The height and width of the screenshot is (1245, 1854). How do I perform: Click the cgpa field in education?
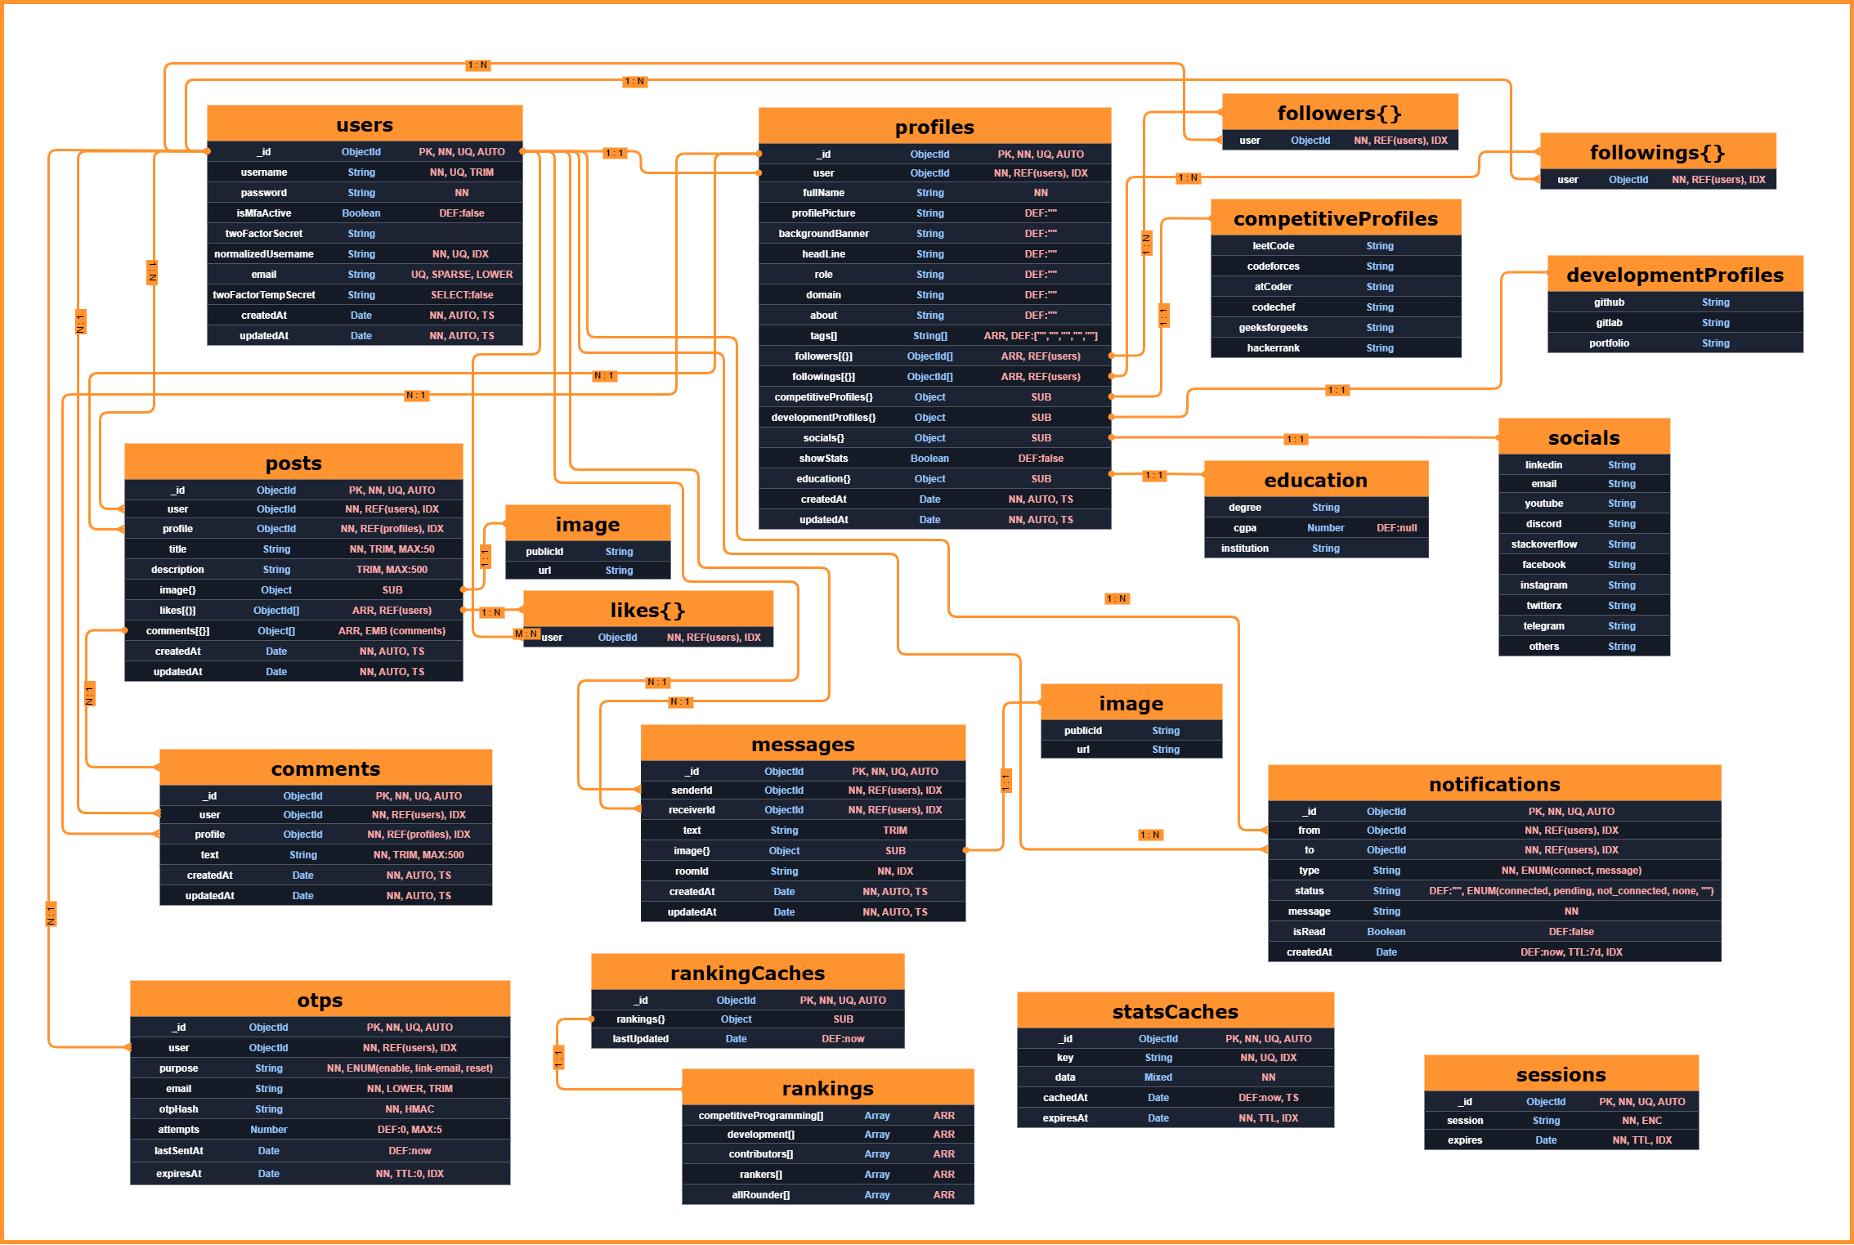pos(1315,527)
